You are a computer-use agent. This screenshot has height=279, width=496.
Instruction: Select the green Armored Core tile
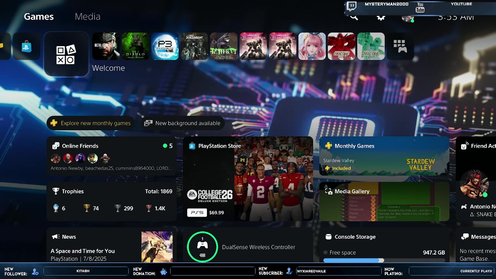tap(371, 46)
